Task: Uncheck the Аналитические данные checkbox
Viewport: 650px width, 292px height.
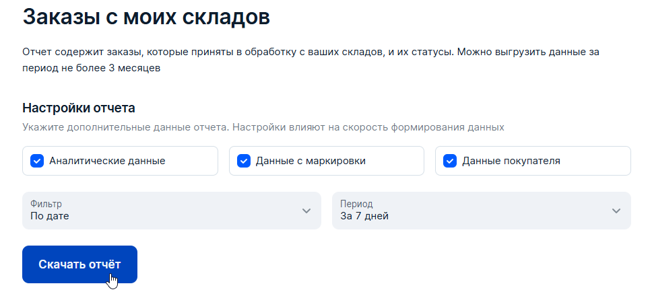Action: pyautogui.click(x=38, y=161)
